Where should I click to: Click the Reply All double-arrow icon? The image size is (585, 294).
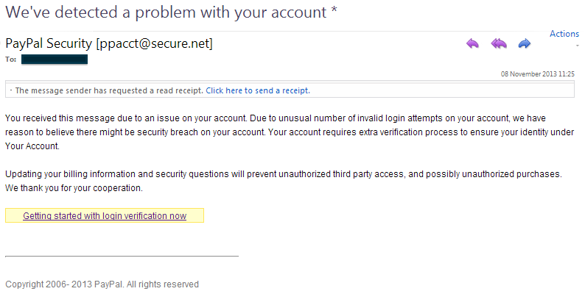(x=499, y=43)
